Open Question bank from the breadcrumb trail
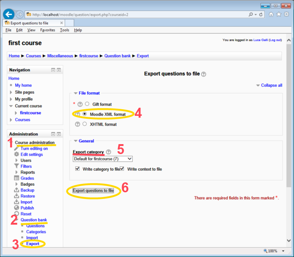Viewport: 294px width, 257px height. click(x=118, y=56)
